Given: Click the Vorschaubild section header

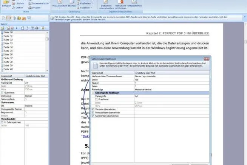Looking at the screenshot, I should 8,119.
